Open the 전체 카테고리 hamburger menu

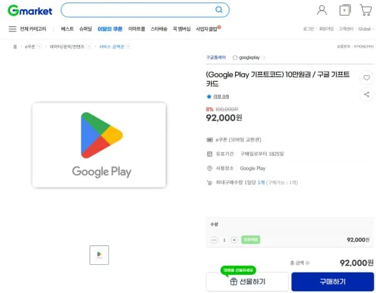(13, 29)
